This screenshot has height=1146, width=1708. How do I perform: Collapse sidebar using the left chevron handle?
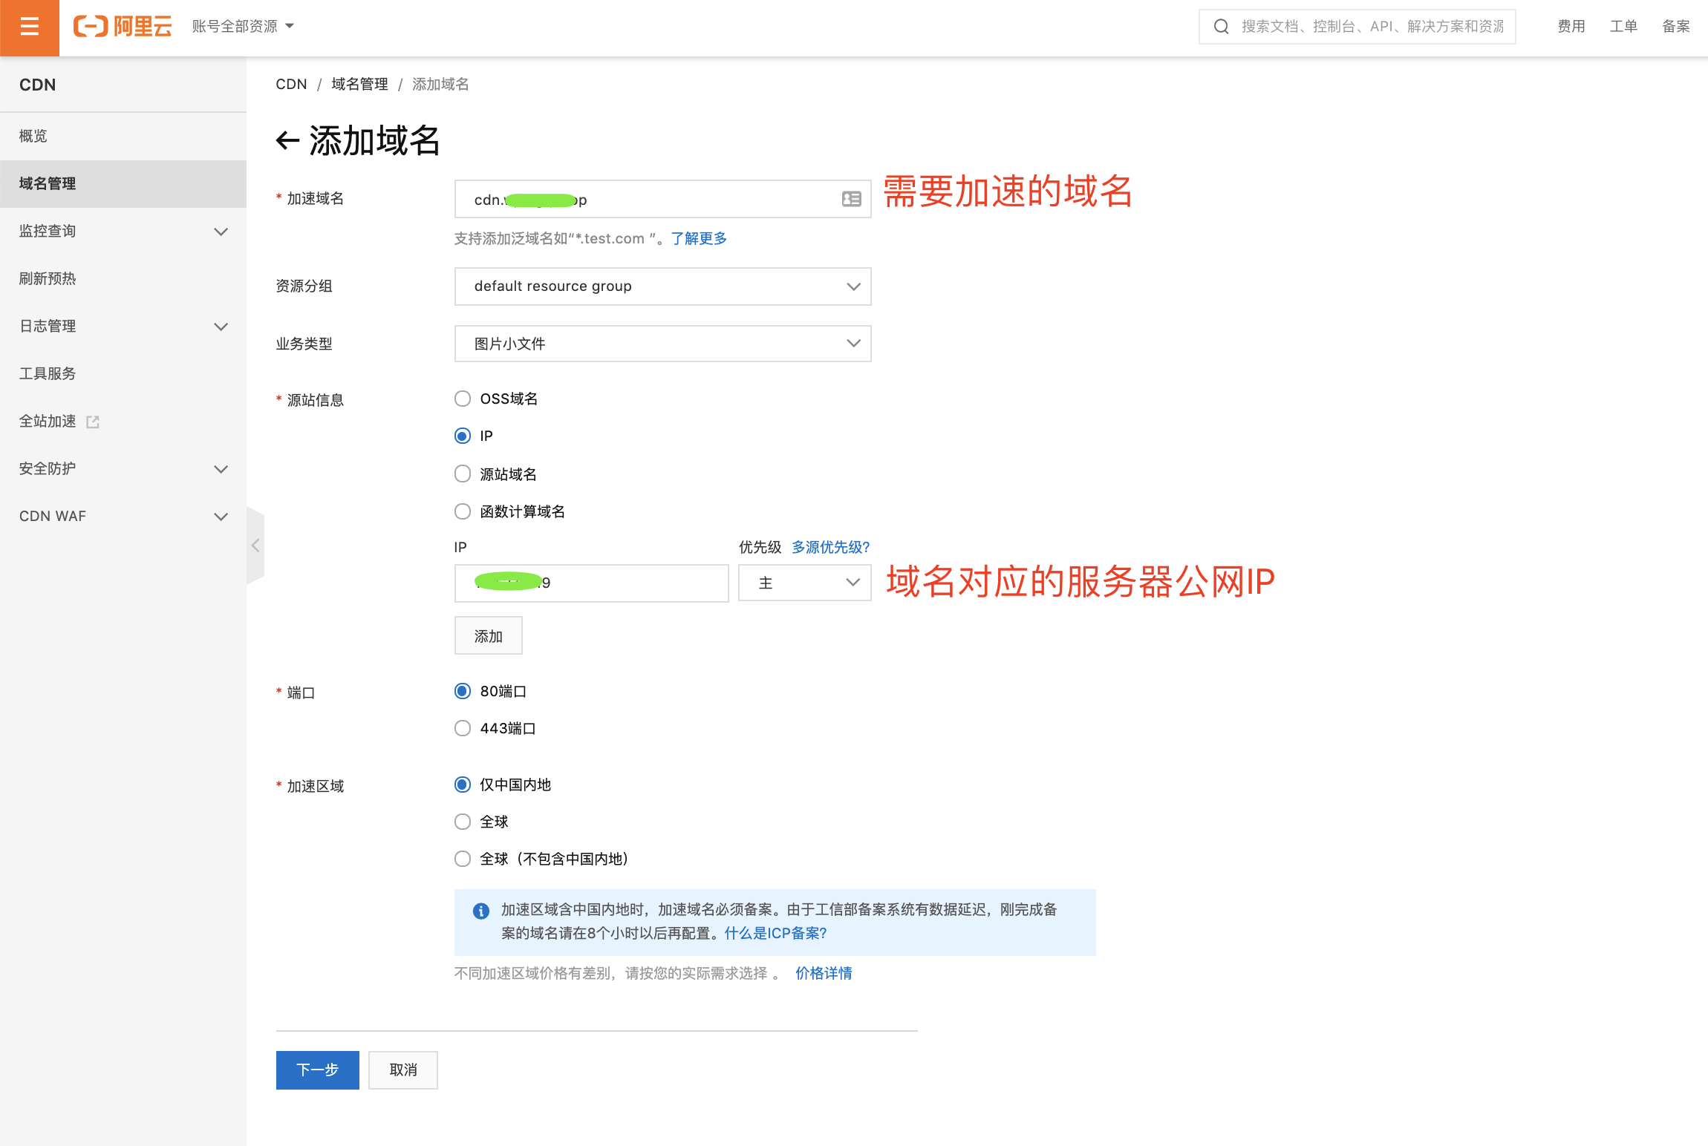click(x=255, y=546)
